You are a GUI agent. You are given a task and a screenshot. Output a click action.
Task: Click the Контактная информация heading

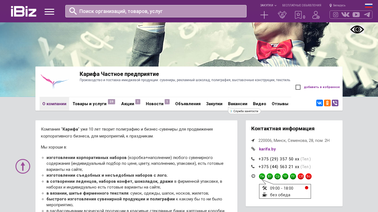tap(283, 129)
